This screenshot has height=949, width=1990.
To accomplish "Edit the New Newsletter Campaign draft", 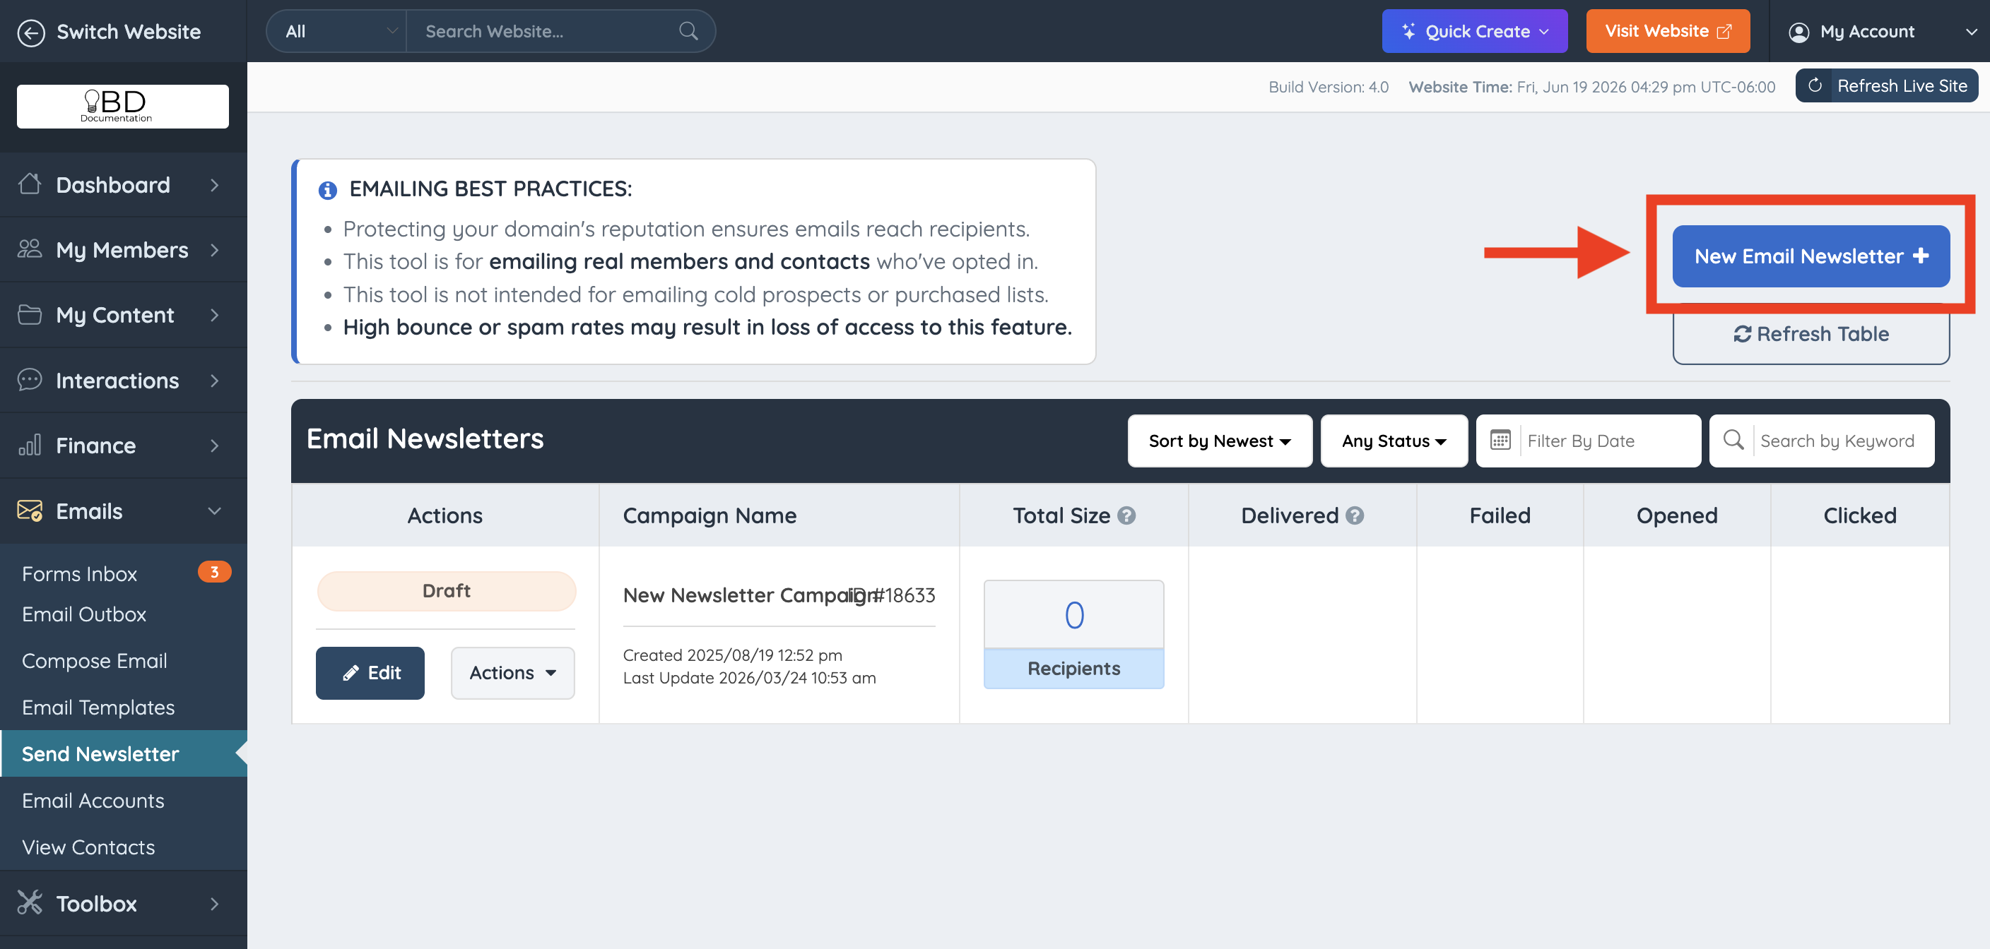I will pos(370,673).
